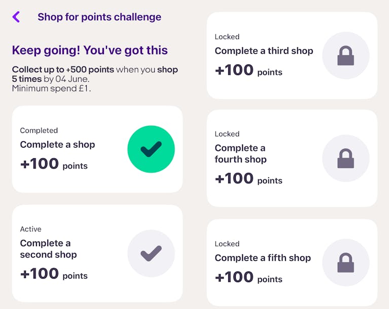Image resolution: width=389 pixels, height=309 pixels.
Task: Tap the Completed status label
Action: coord(39,130)
